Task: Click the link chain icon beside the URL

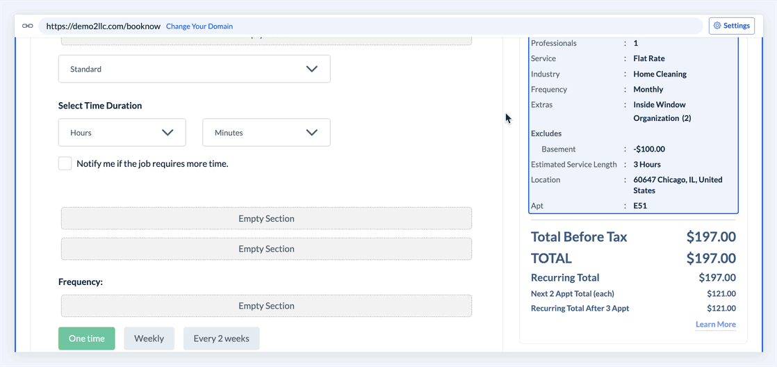Action: (x=28, y=26)
